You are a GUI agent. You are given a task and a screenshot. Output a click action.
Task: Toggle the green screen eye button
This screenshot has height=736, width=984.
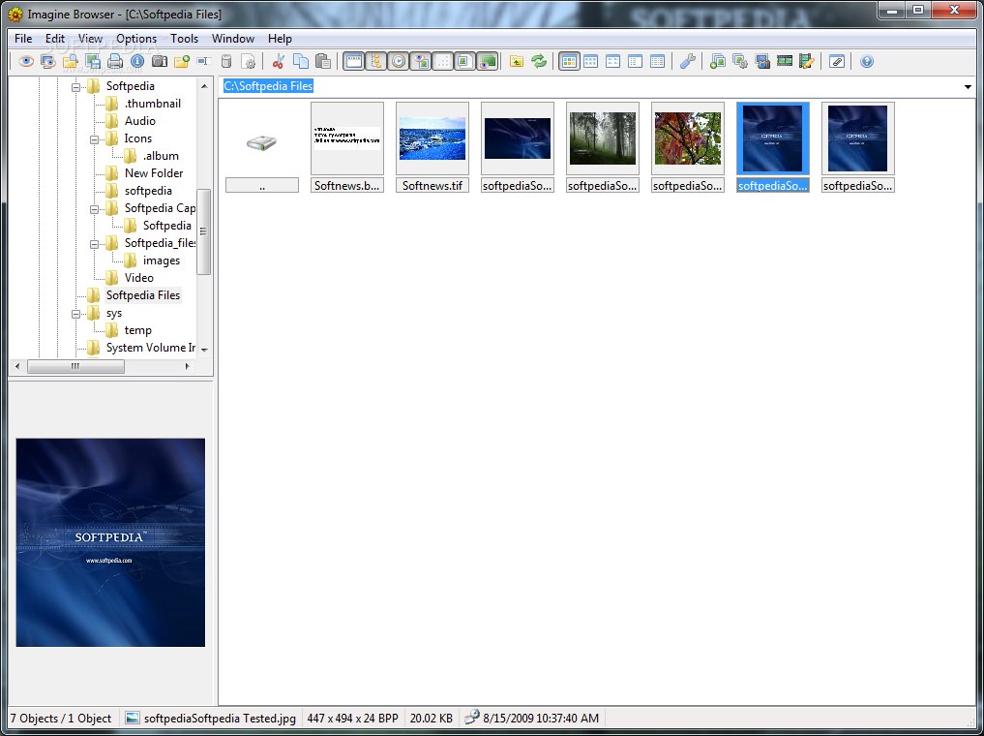point(488,62)
